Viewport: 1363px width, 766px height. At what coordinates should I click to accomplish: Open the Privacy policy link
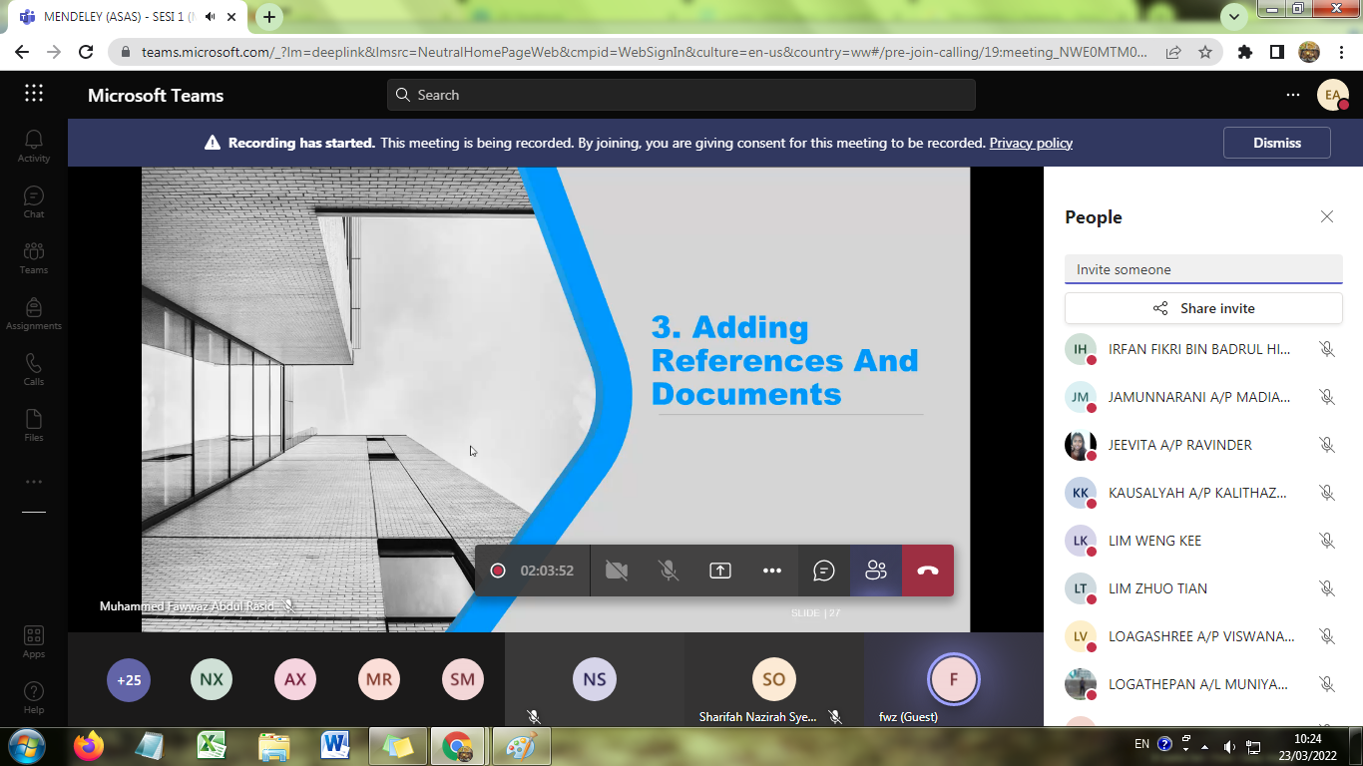(1031, 143)
